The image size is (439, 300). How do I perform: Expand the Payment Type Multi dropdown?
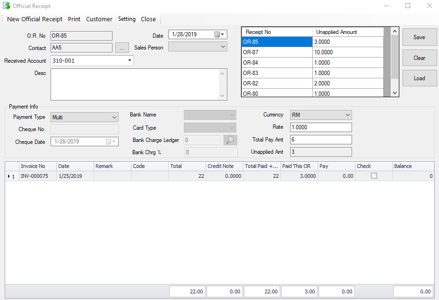click(x=114, y=117)
